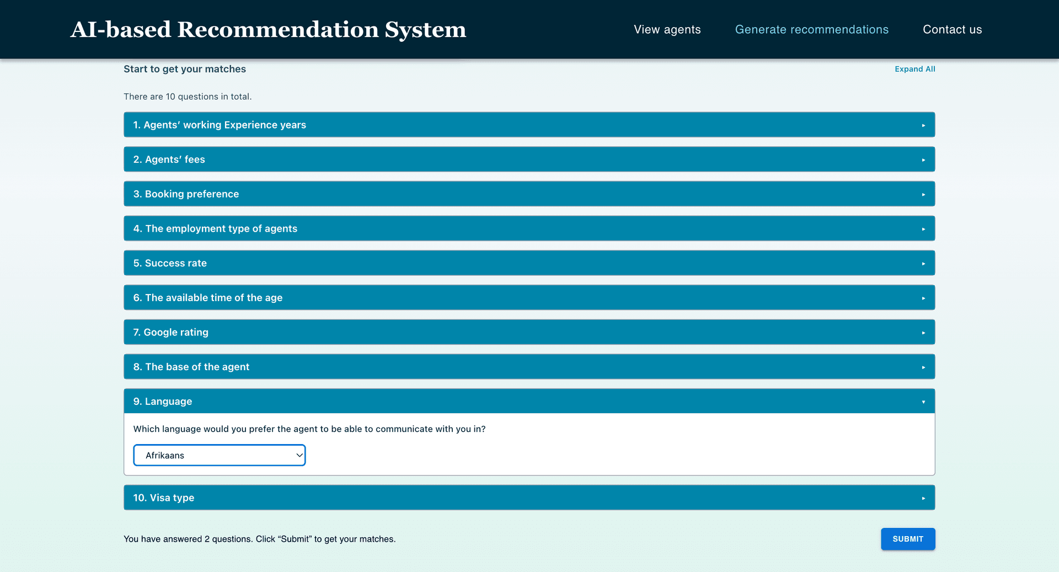Click the down arrow icon on Language row
1059x572 pixels.
click(923, 402)
